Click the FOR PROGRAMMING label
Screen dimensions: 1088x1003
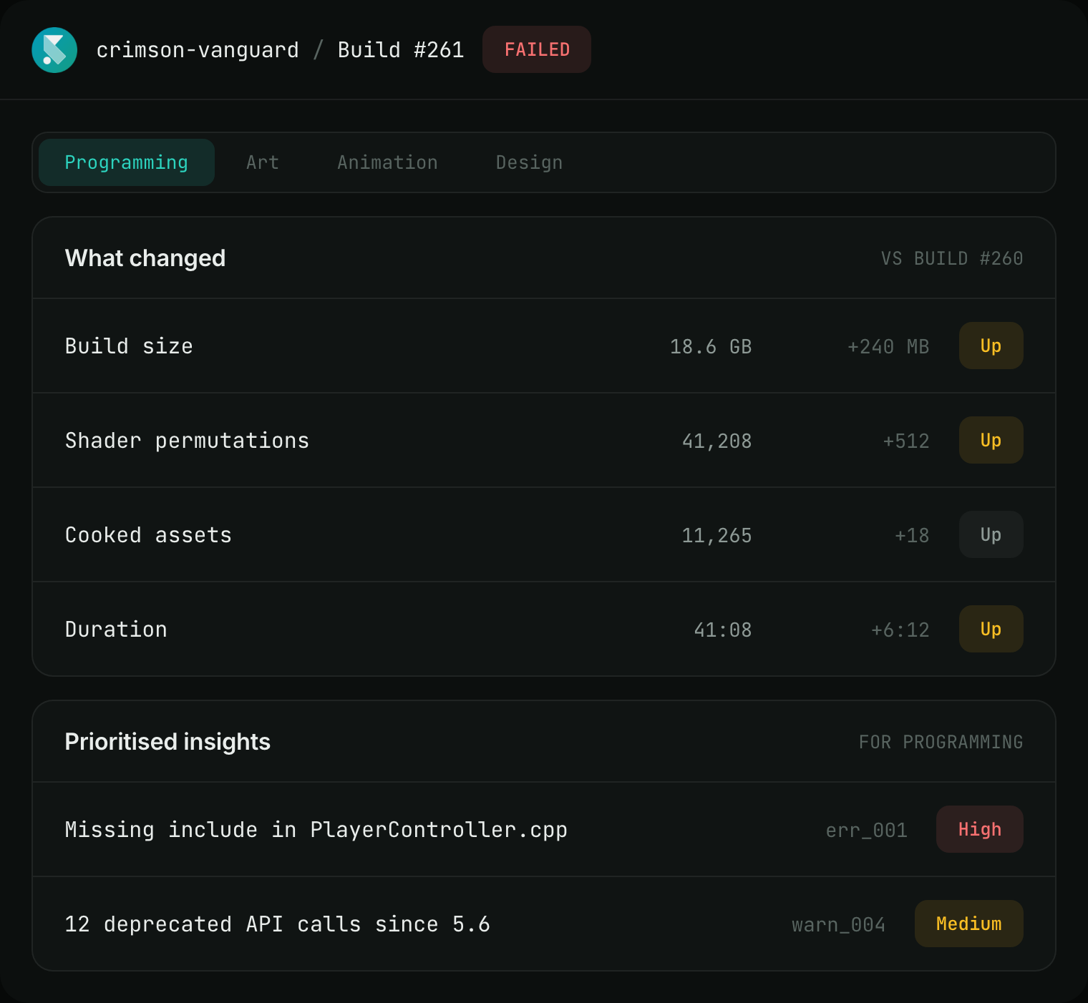pyautogui.click(x=941, y=742)
